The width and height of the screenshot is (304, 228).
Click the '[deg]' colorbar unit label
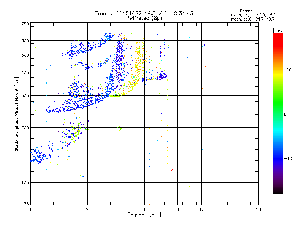[x=279, y=30]
